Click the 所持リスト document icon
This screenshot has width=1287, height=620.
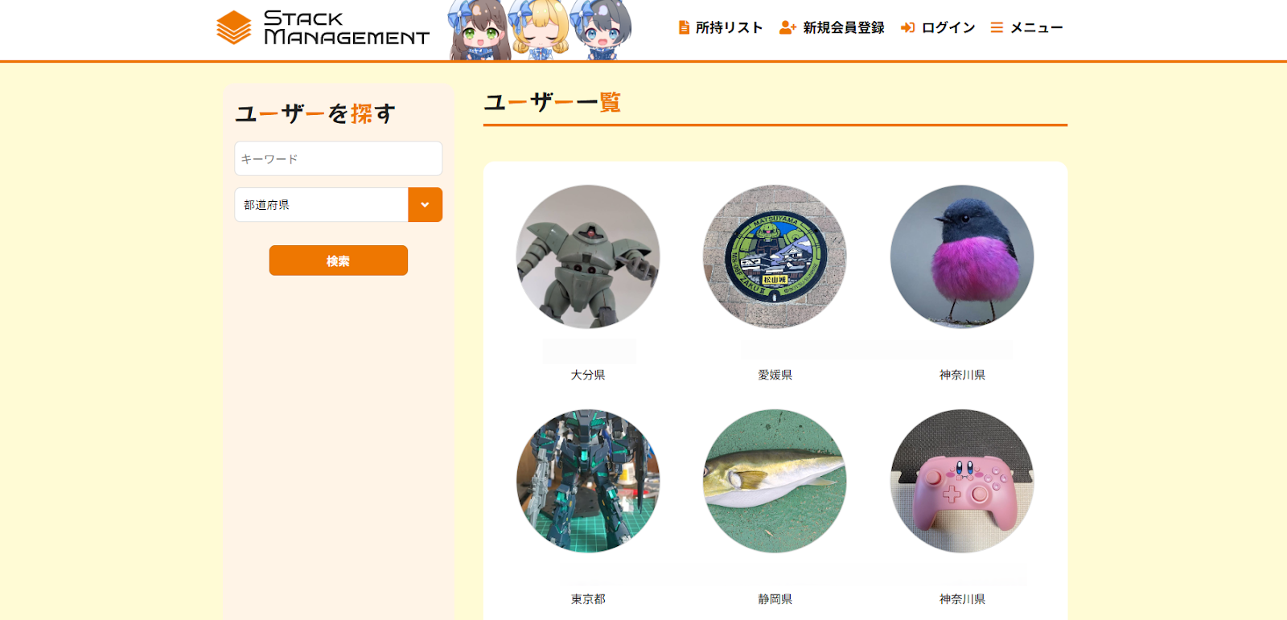pos(685,27)
